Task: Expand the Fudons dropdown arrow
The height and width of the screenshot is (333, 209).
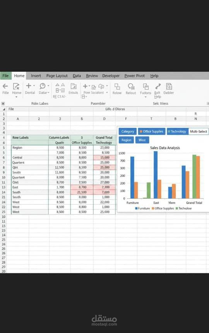Action: [146, 97]
